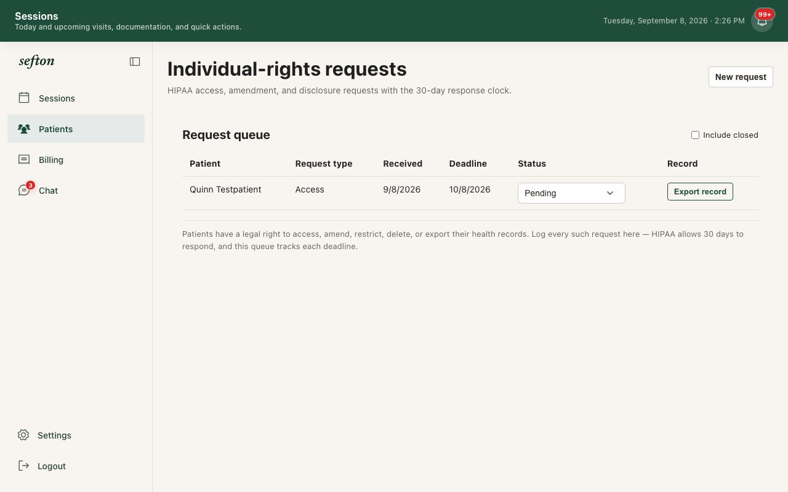The height and width of the screenshot is (492, 788).
Task: Click the 10/8/2026 deadline date
Action: pos(470,189)
